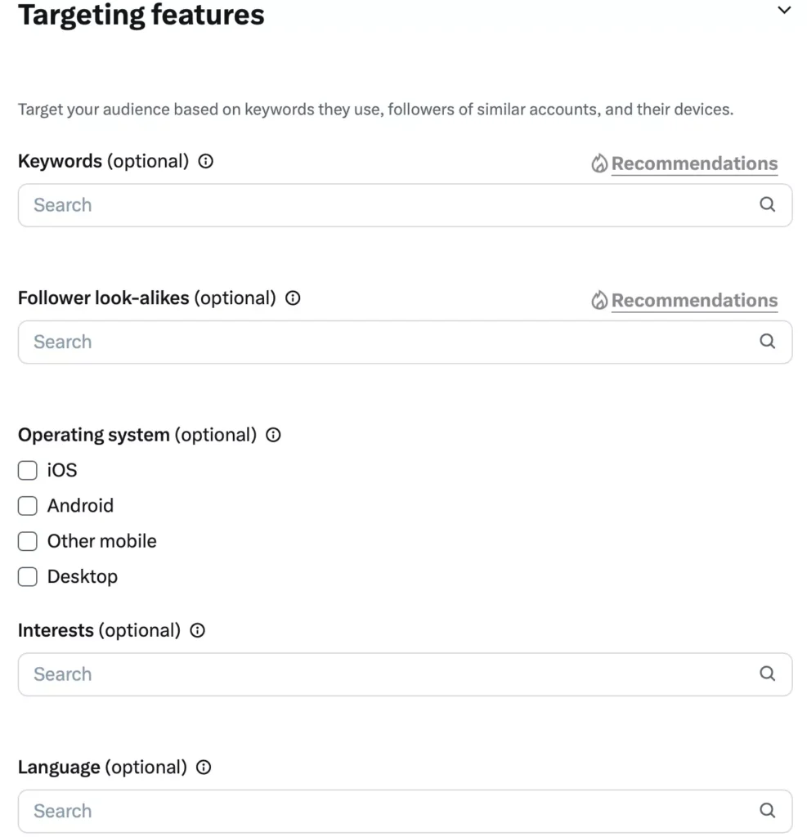The image size is (807, 837).
Task: Click the flame icon next to Keywords Recommendations
Action: (x=599, y=163)
